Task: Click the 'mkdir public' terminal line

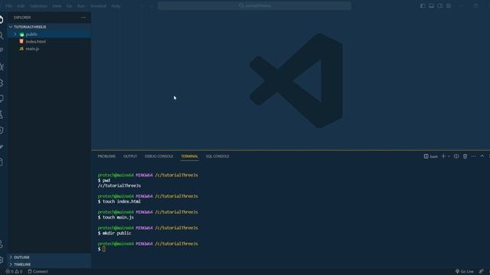Action: [114, 233]
